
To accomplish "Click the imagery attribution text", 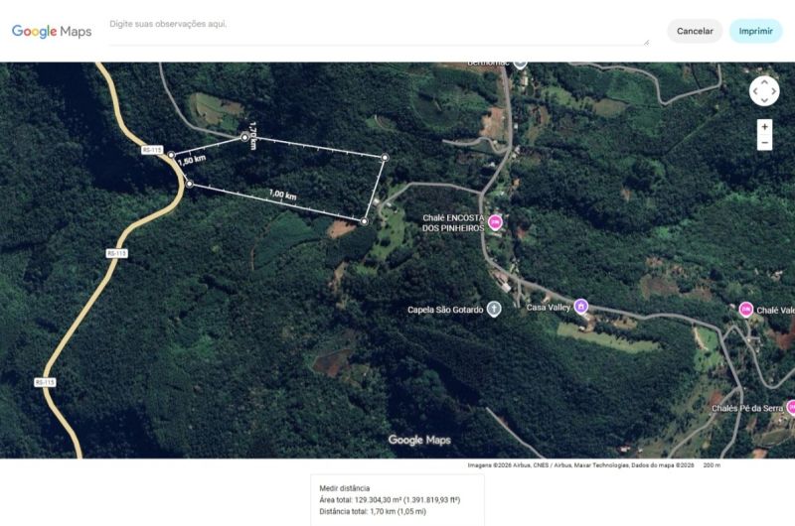I will pos(580,464).
